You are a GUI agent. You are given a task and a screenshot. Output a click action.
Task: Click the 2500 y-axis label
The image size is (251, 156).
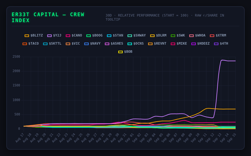click(16, 57)
